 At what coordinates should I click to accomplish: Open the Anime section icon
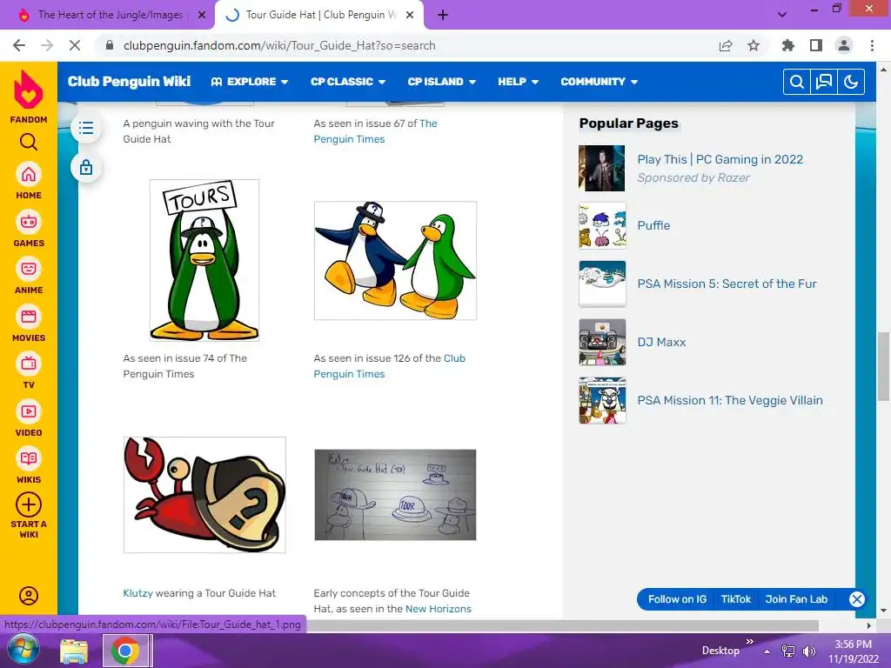pos(29,269)
